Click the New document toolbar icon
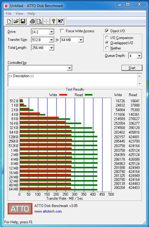The image size is (149, 227). pyautogui.click(x=9, y=21)
